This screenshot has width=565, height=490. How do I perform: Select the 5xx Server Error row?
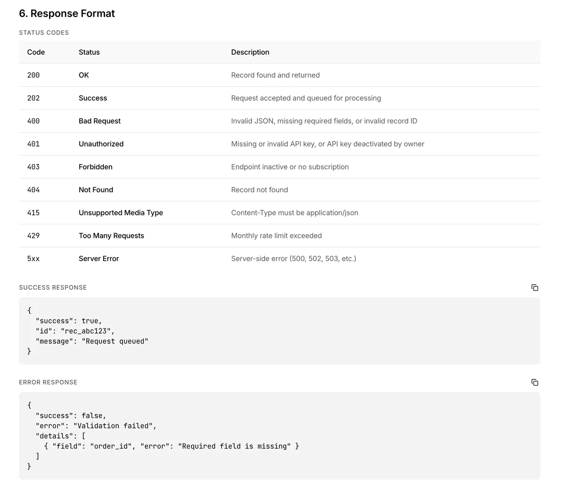click(x=99, y=258)
